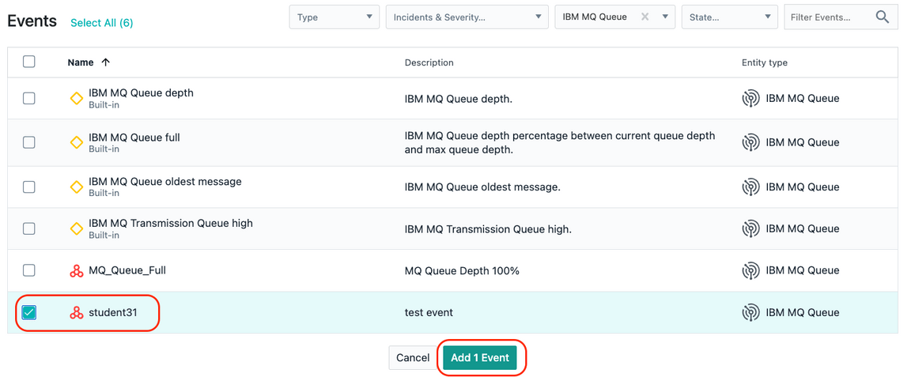Expand the IBM MQ Queue entity dropdown arrow

point(665,17)
